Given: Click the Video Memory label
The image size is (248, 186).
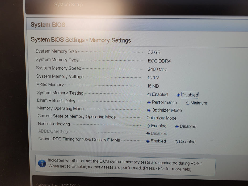Looking at the screenshot, I should 50,84.
